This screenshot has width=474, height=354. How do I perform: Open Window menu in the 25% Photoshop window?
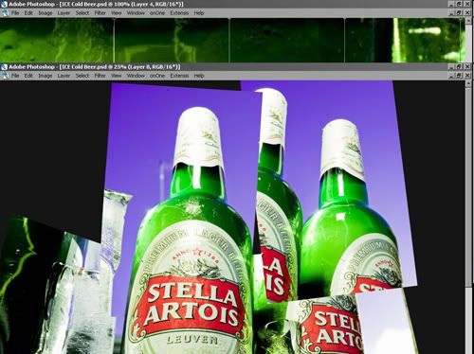[x=136, y=76]
